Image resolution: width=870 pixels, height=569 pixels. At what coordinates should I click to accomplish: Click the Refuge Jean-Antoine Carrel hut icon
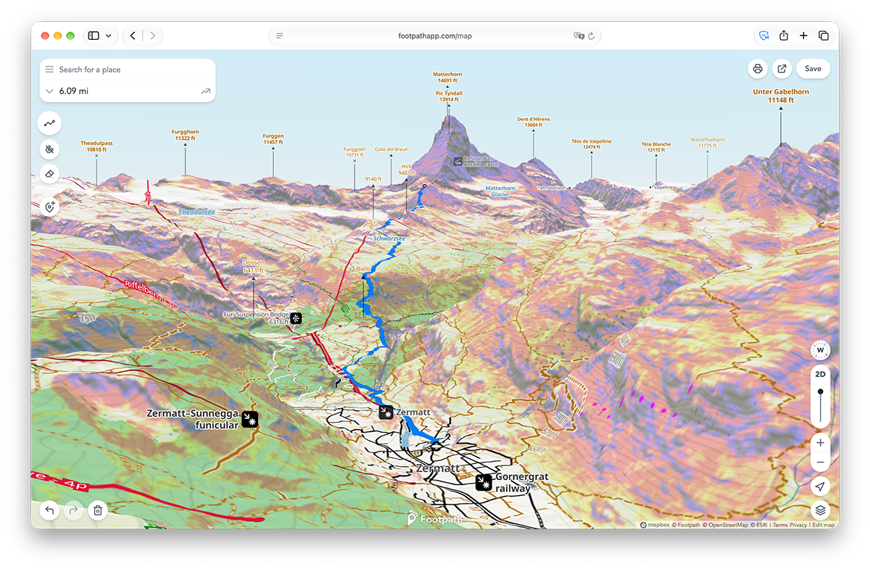(x=457, y=162)
